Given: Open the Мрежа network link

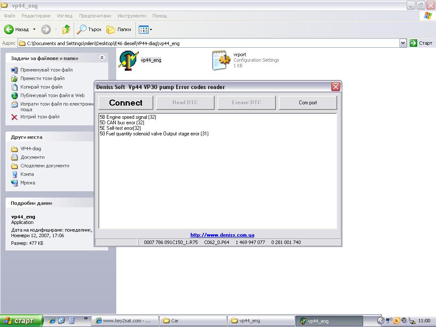Looking at the screenshot, I should coord(28,183).
